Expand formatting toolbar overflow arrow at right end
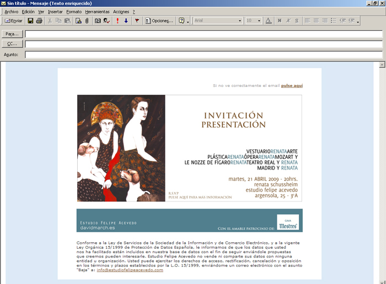Image resolution: width=386 pixels, height=284 pixels. point(358,21)
